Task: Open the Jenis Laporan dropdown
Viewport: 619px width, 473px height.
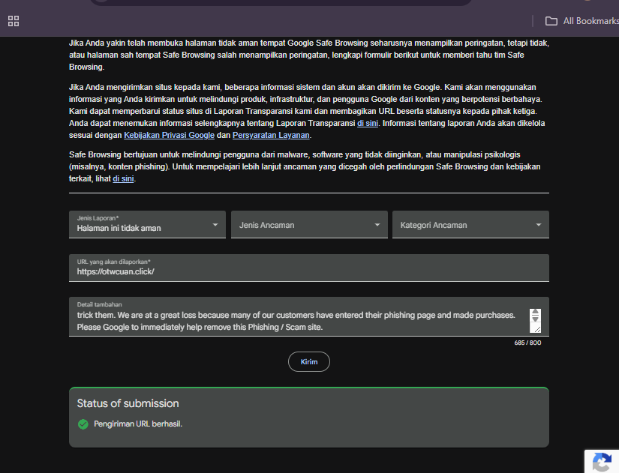Action: pyautogui.click(x=147, y=224)
